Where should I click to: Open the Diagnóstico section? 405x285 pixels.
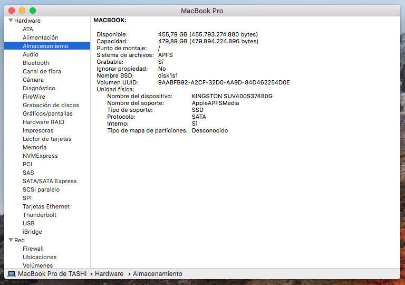pyautogui.click(x=39, y=88)
